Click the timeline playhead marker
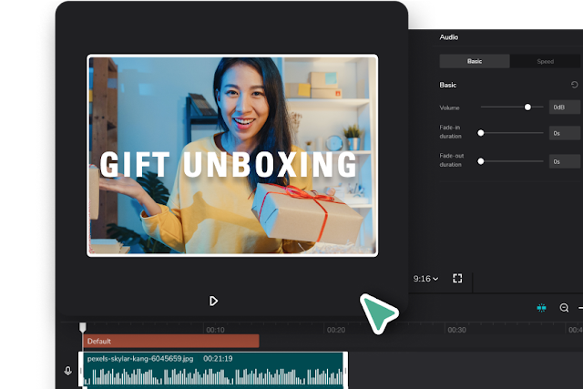This screenshot has height=389, width=583. (83, 327)
